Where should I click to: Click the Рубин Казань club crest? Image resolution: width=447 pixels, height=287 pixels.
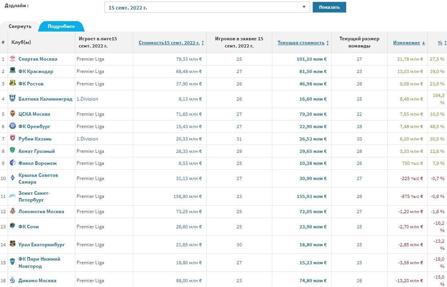tap(12, 138)
